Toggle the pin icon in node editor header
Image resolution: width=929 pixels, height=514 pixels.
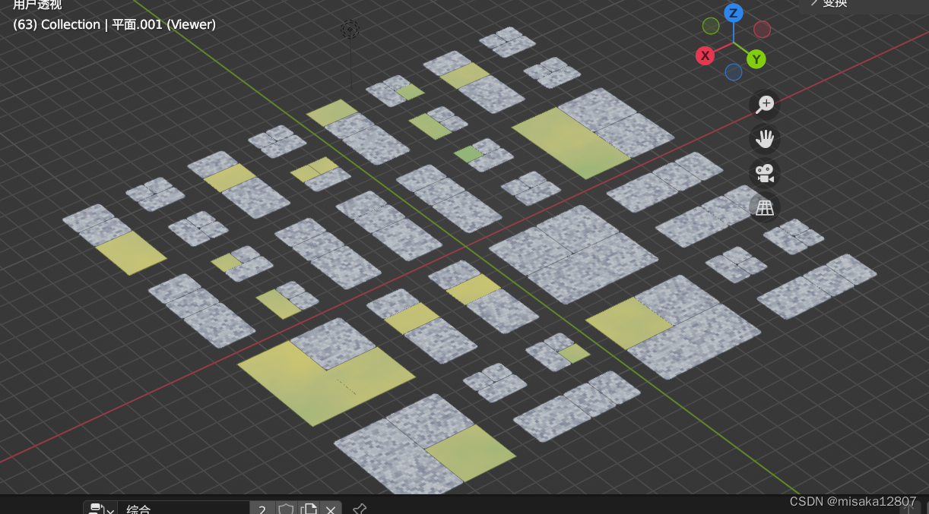click(x=360, y=509)
